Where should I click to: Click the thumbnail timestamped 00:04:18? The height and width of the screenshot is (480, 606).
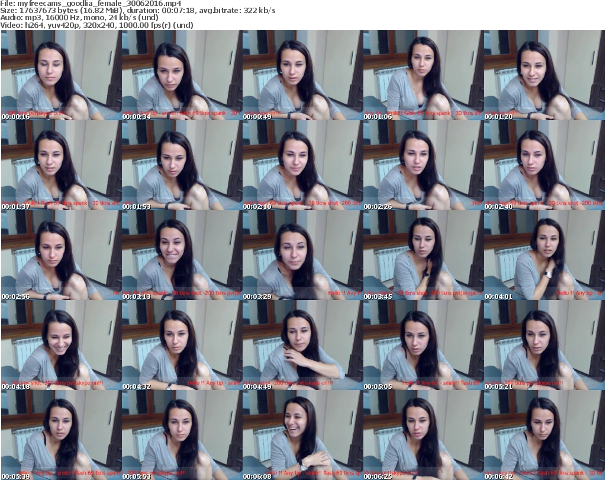click(61, 346)
